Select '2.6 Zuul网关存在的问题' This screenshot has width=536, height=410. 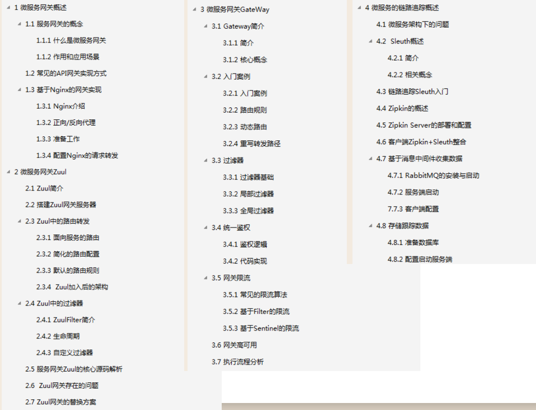point(62,385)
